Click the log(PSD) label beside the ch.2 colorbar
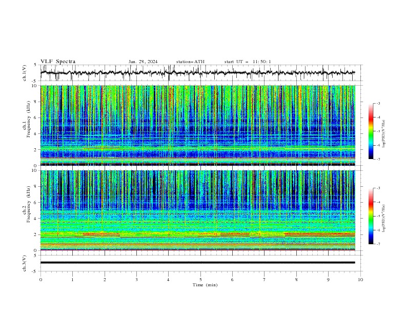 pyautogui.click(x=383, y=218)
